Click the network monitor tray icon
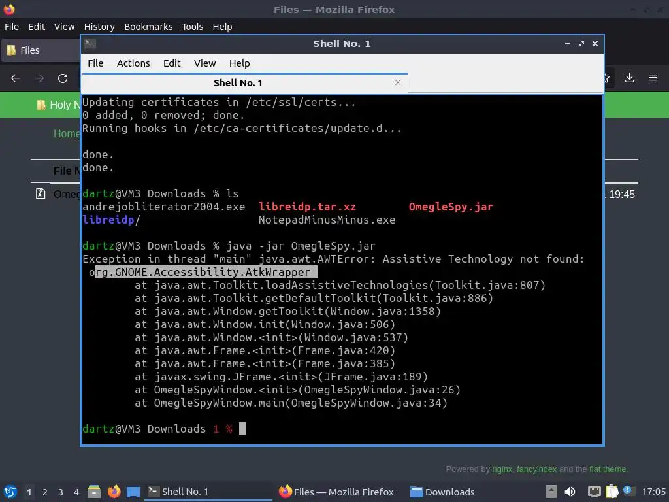Screen dimensions: 669x502 pyautogui.click(x=594, y=492)
